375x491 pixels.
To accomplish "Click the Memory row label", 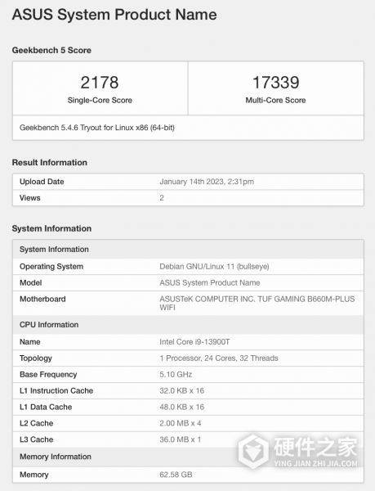I will click(x=33, y=475).
